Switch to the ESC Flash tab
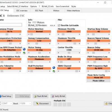 39,11
